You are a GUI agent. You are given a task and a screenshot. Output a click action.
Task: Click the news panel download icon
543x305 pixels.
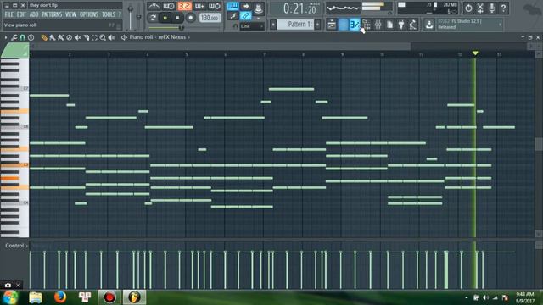(429, 25)
